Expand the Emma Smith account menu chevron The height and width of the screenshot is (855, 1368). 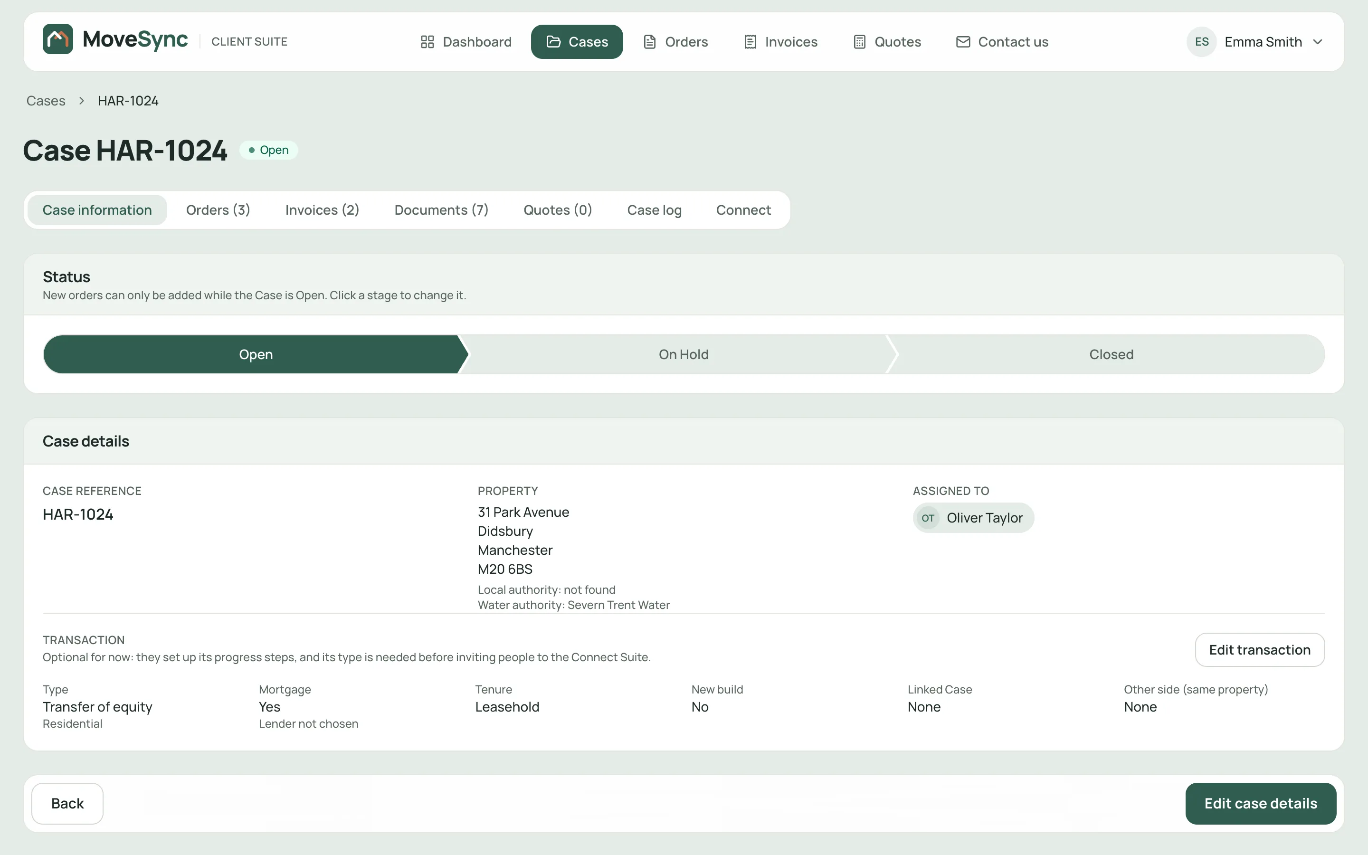tap(1318, 42)
